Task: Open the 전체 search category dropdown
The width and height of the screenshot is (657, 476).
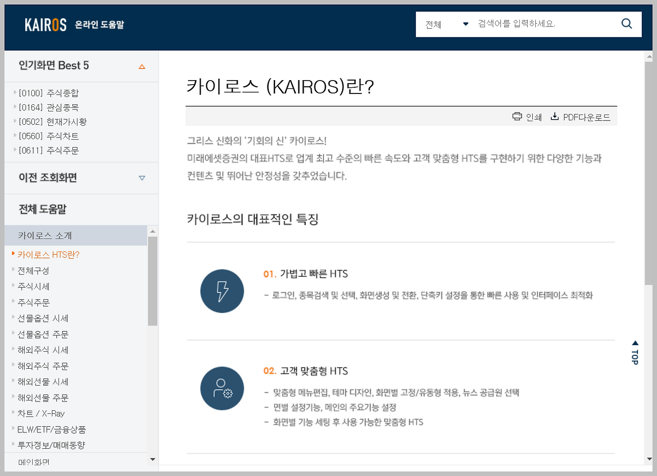Action: coord(447,24)
